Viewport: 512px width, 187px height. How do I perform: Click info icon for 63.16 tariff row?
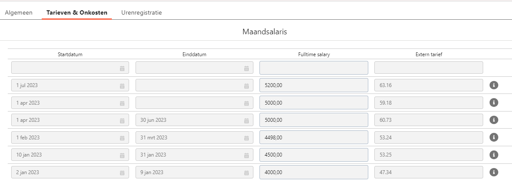click(x=494, y=85)
